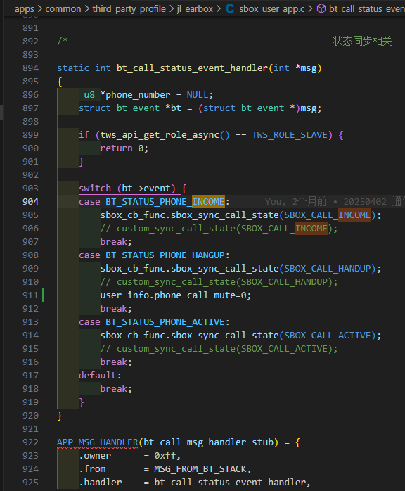The image size is (405, 491).
Task: Click MSG_FROM_BT_STACK value on line 924
Action: click(200, 469)
